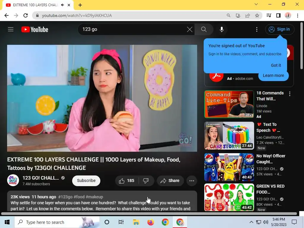Reload the YouTube page

(26, 15)
